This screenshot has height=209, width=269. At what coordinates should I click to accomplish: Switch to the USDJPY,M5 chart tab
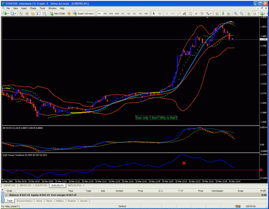tap(9, 185)
